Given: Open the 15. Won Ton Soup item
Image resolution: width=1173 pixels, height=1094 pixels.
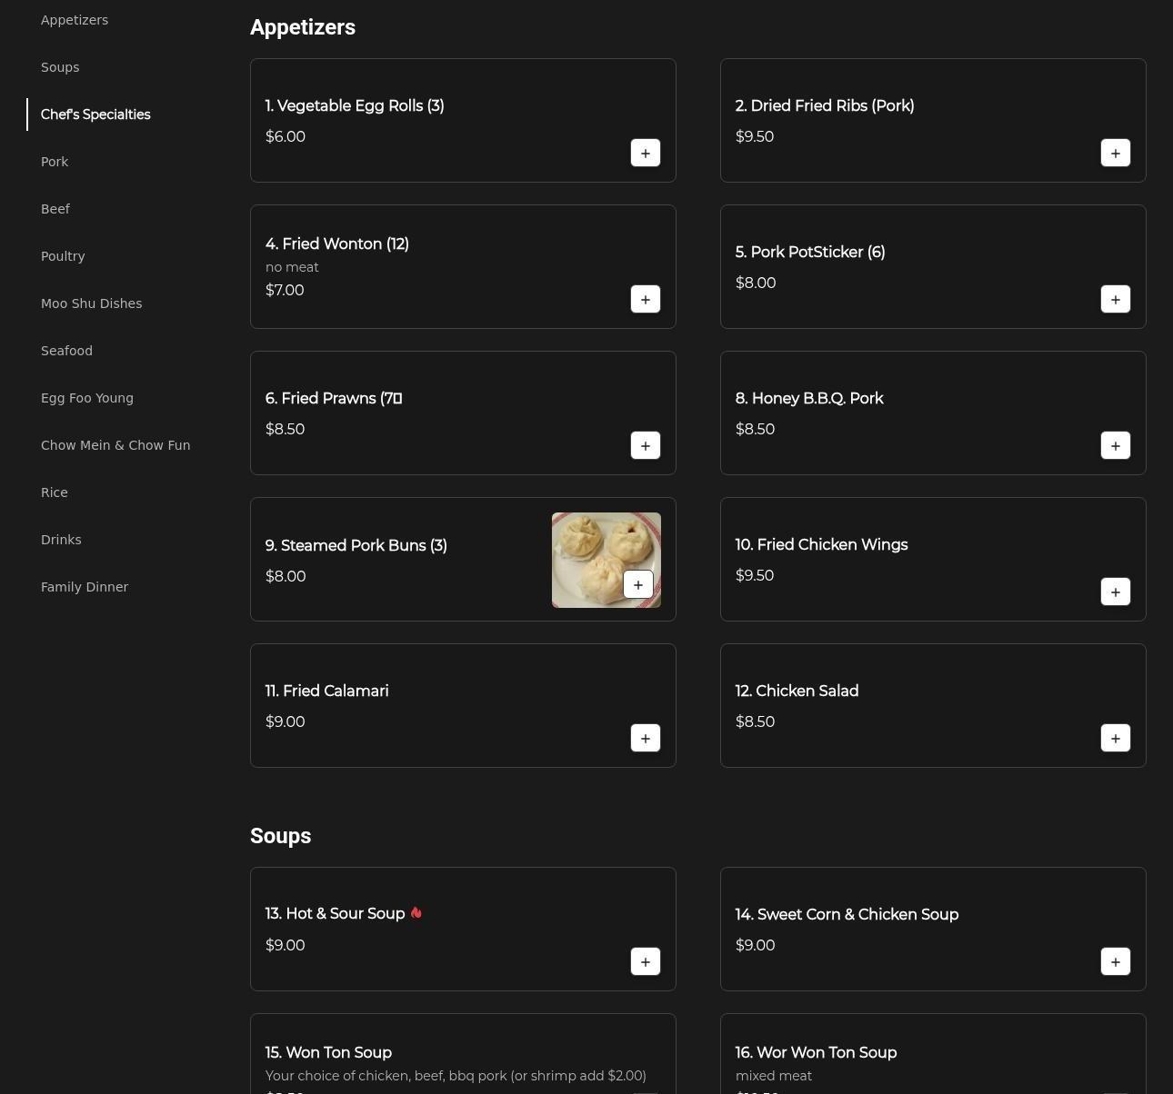Looking at the screenshot, I should [x=463, y=1054].
